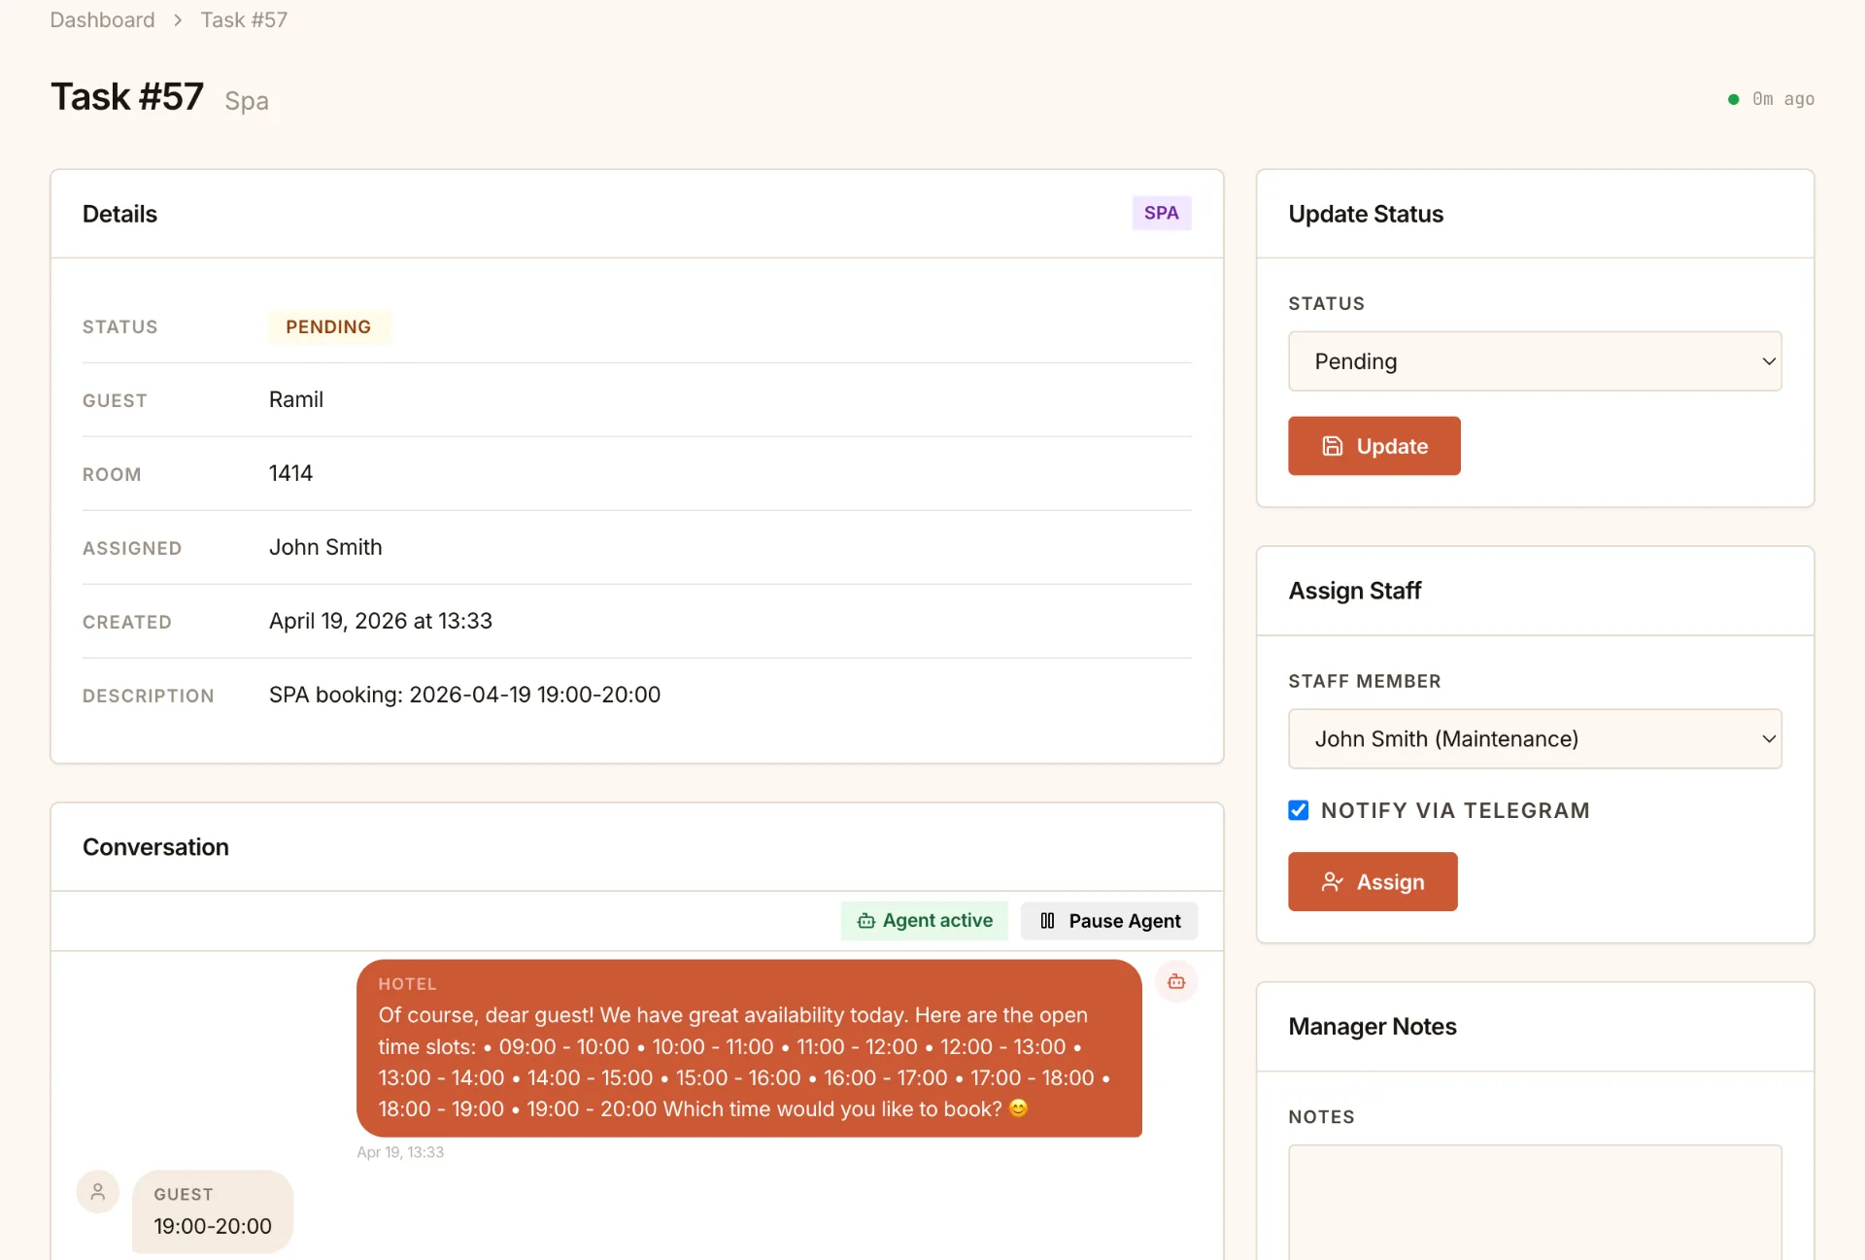Go to Dashboard breadcrumb link
The image size is (1865, 1260).
[102, 20]
